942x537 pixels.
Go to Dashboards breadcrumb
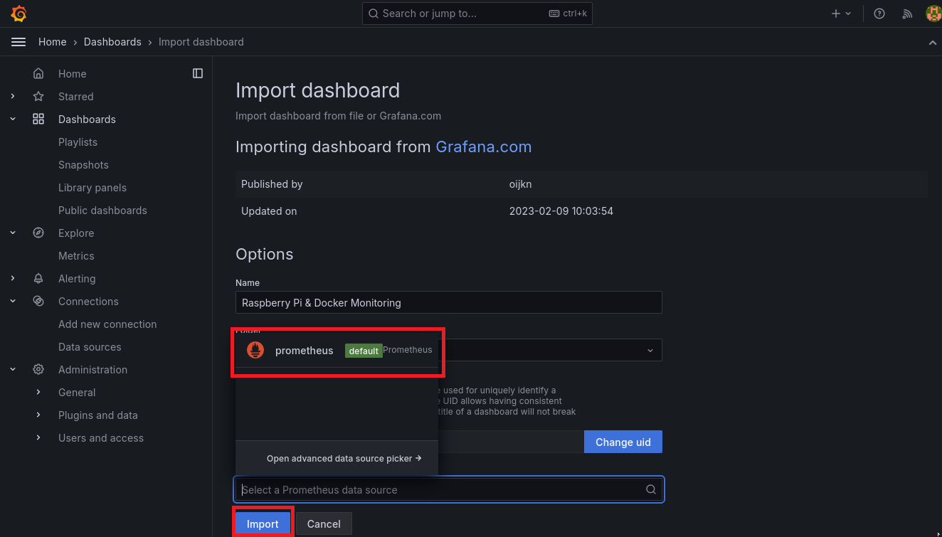click(112, 42)
